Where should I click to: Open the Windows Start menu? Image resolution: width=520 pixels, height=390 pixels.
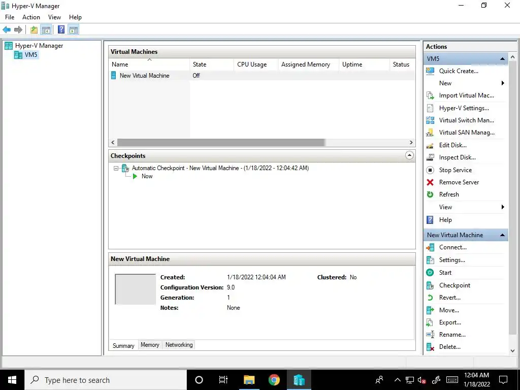[x=12, y=380]
